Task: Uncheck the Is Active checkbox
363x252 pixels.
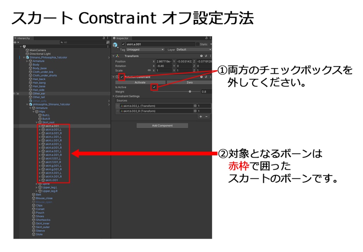Action: [154, 87]
